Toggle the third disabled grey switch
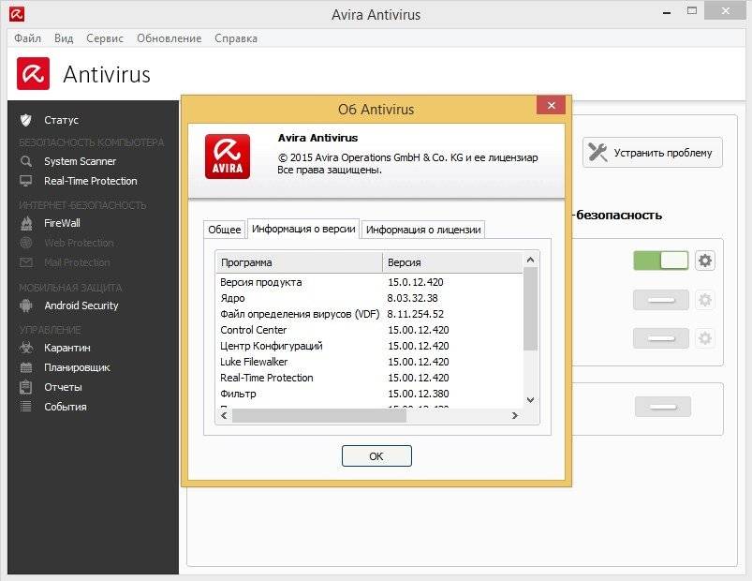The image size is (752, 581). click(x=661, y=338)
